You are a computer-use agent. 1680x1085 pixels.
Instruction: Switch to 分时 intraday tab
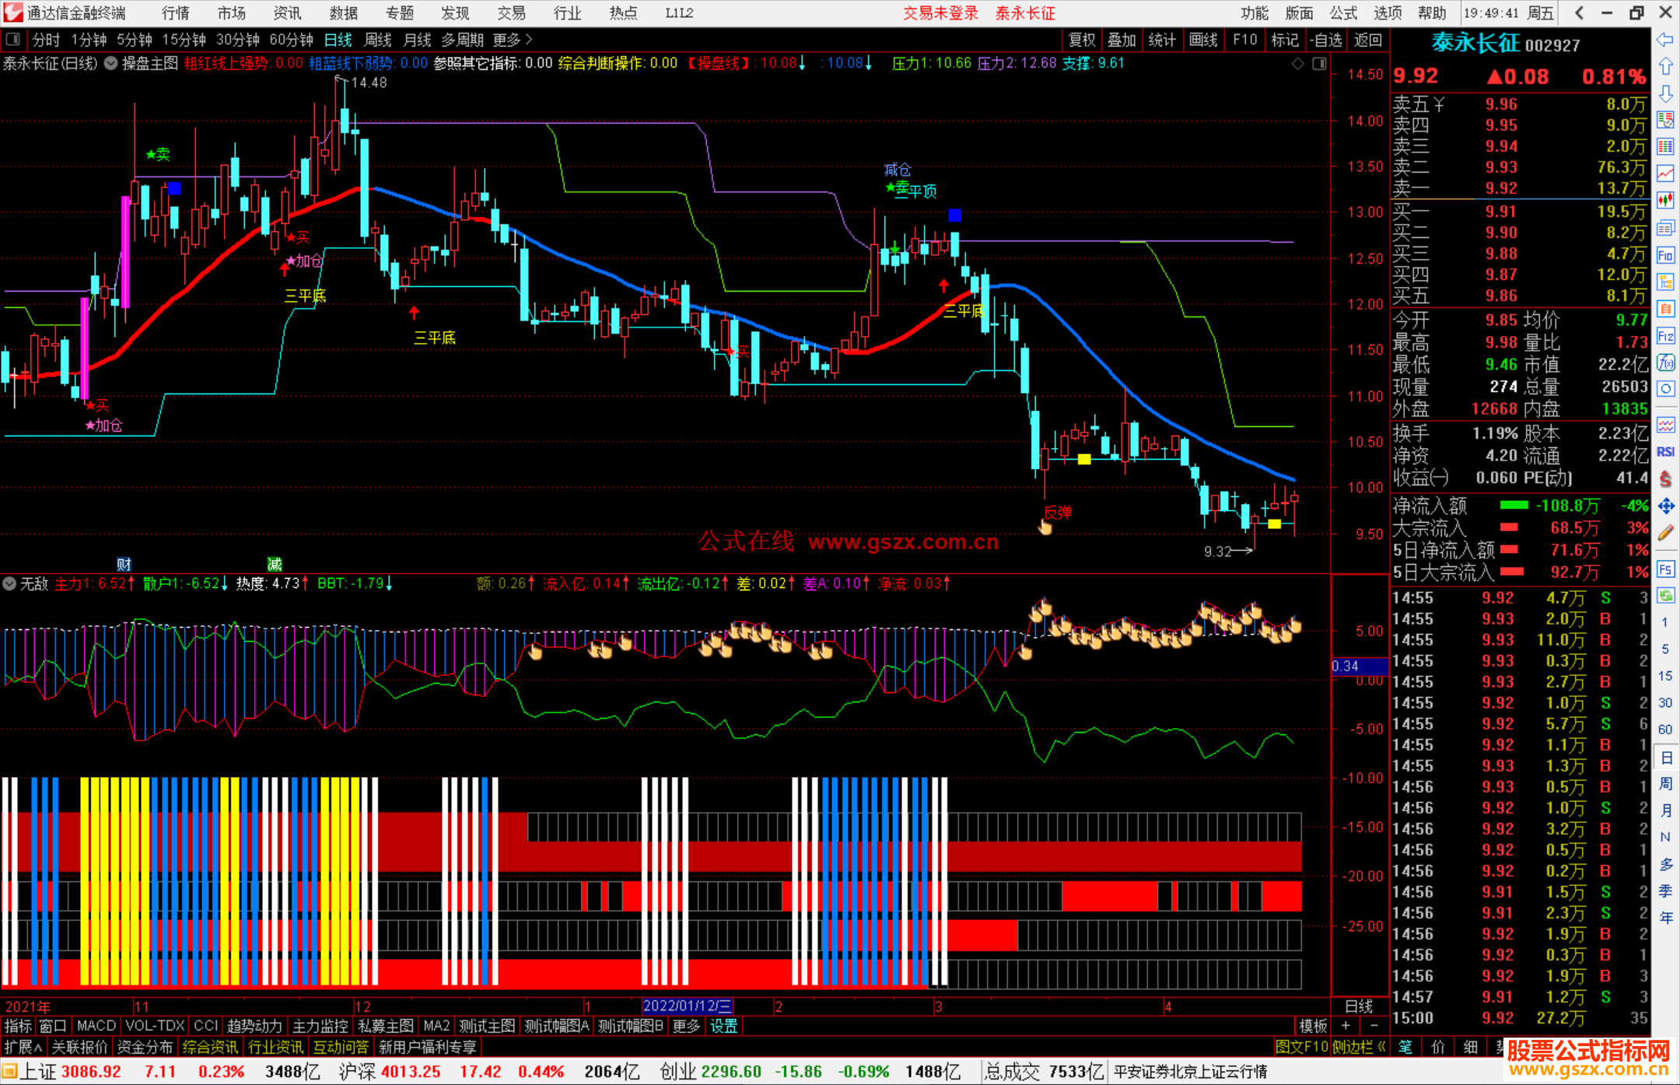pyautogui.click(x=46, y=40)
